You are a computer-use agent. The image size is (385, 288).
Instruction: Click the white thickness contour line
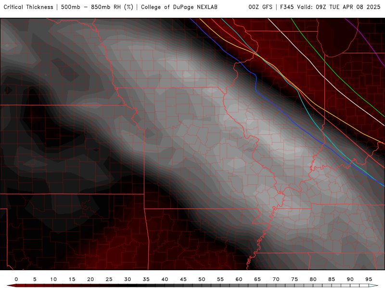pyautogui.click(x=323, y=77)
